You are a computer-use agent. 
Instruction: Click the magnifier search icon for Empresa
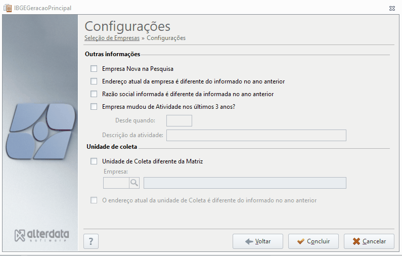(134, 183)
